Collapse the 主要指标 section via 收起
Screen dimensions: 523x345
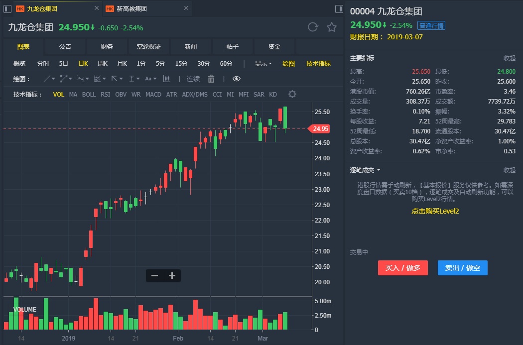(510, 58)
